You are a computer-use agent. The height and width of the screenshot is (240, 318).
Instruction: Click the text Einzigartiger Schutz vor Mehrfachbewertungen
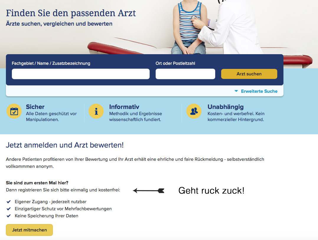click(63, 209)
